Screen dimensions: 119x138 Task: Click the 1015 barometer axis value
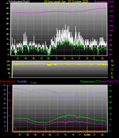111,16
